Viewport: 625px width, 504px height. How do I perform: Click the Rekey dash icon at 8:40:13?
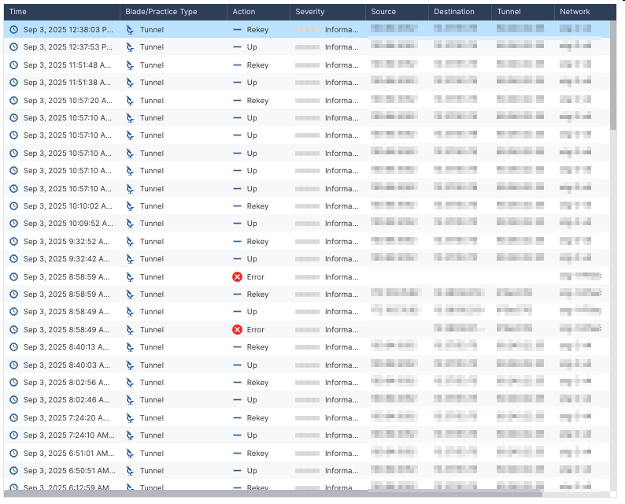click(237, 347)
